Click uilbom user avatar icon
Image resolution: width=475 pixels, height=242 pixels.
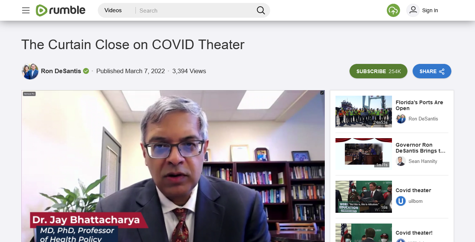401,201
